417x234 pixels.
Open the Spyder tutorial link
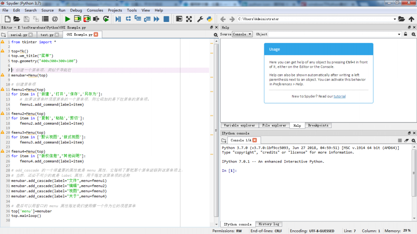[x=340, y=96]
